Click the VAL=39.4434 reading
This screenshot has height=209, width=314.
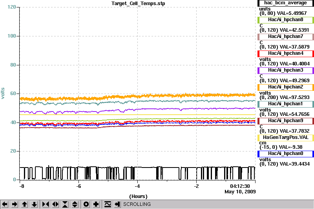(295, 164)
